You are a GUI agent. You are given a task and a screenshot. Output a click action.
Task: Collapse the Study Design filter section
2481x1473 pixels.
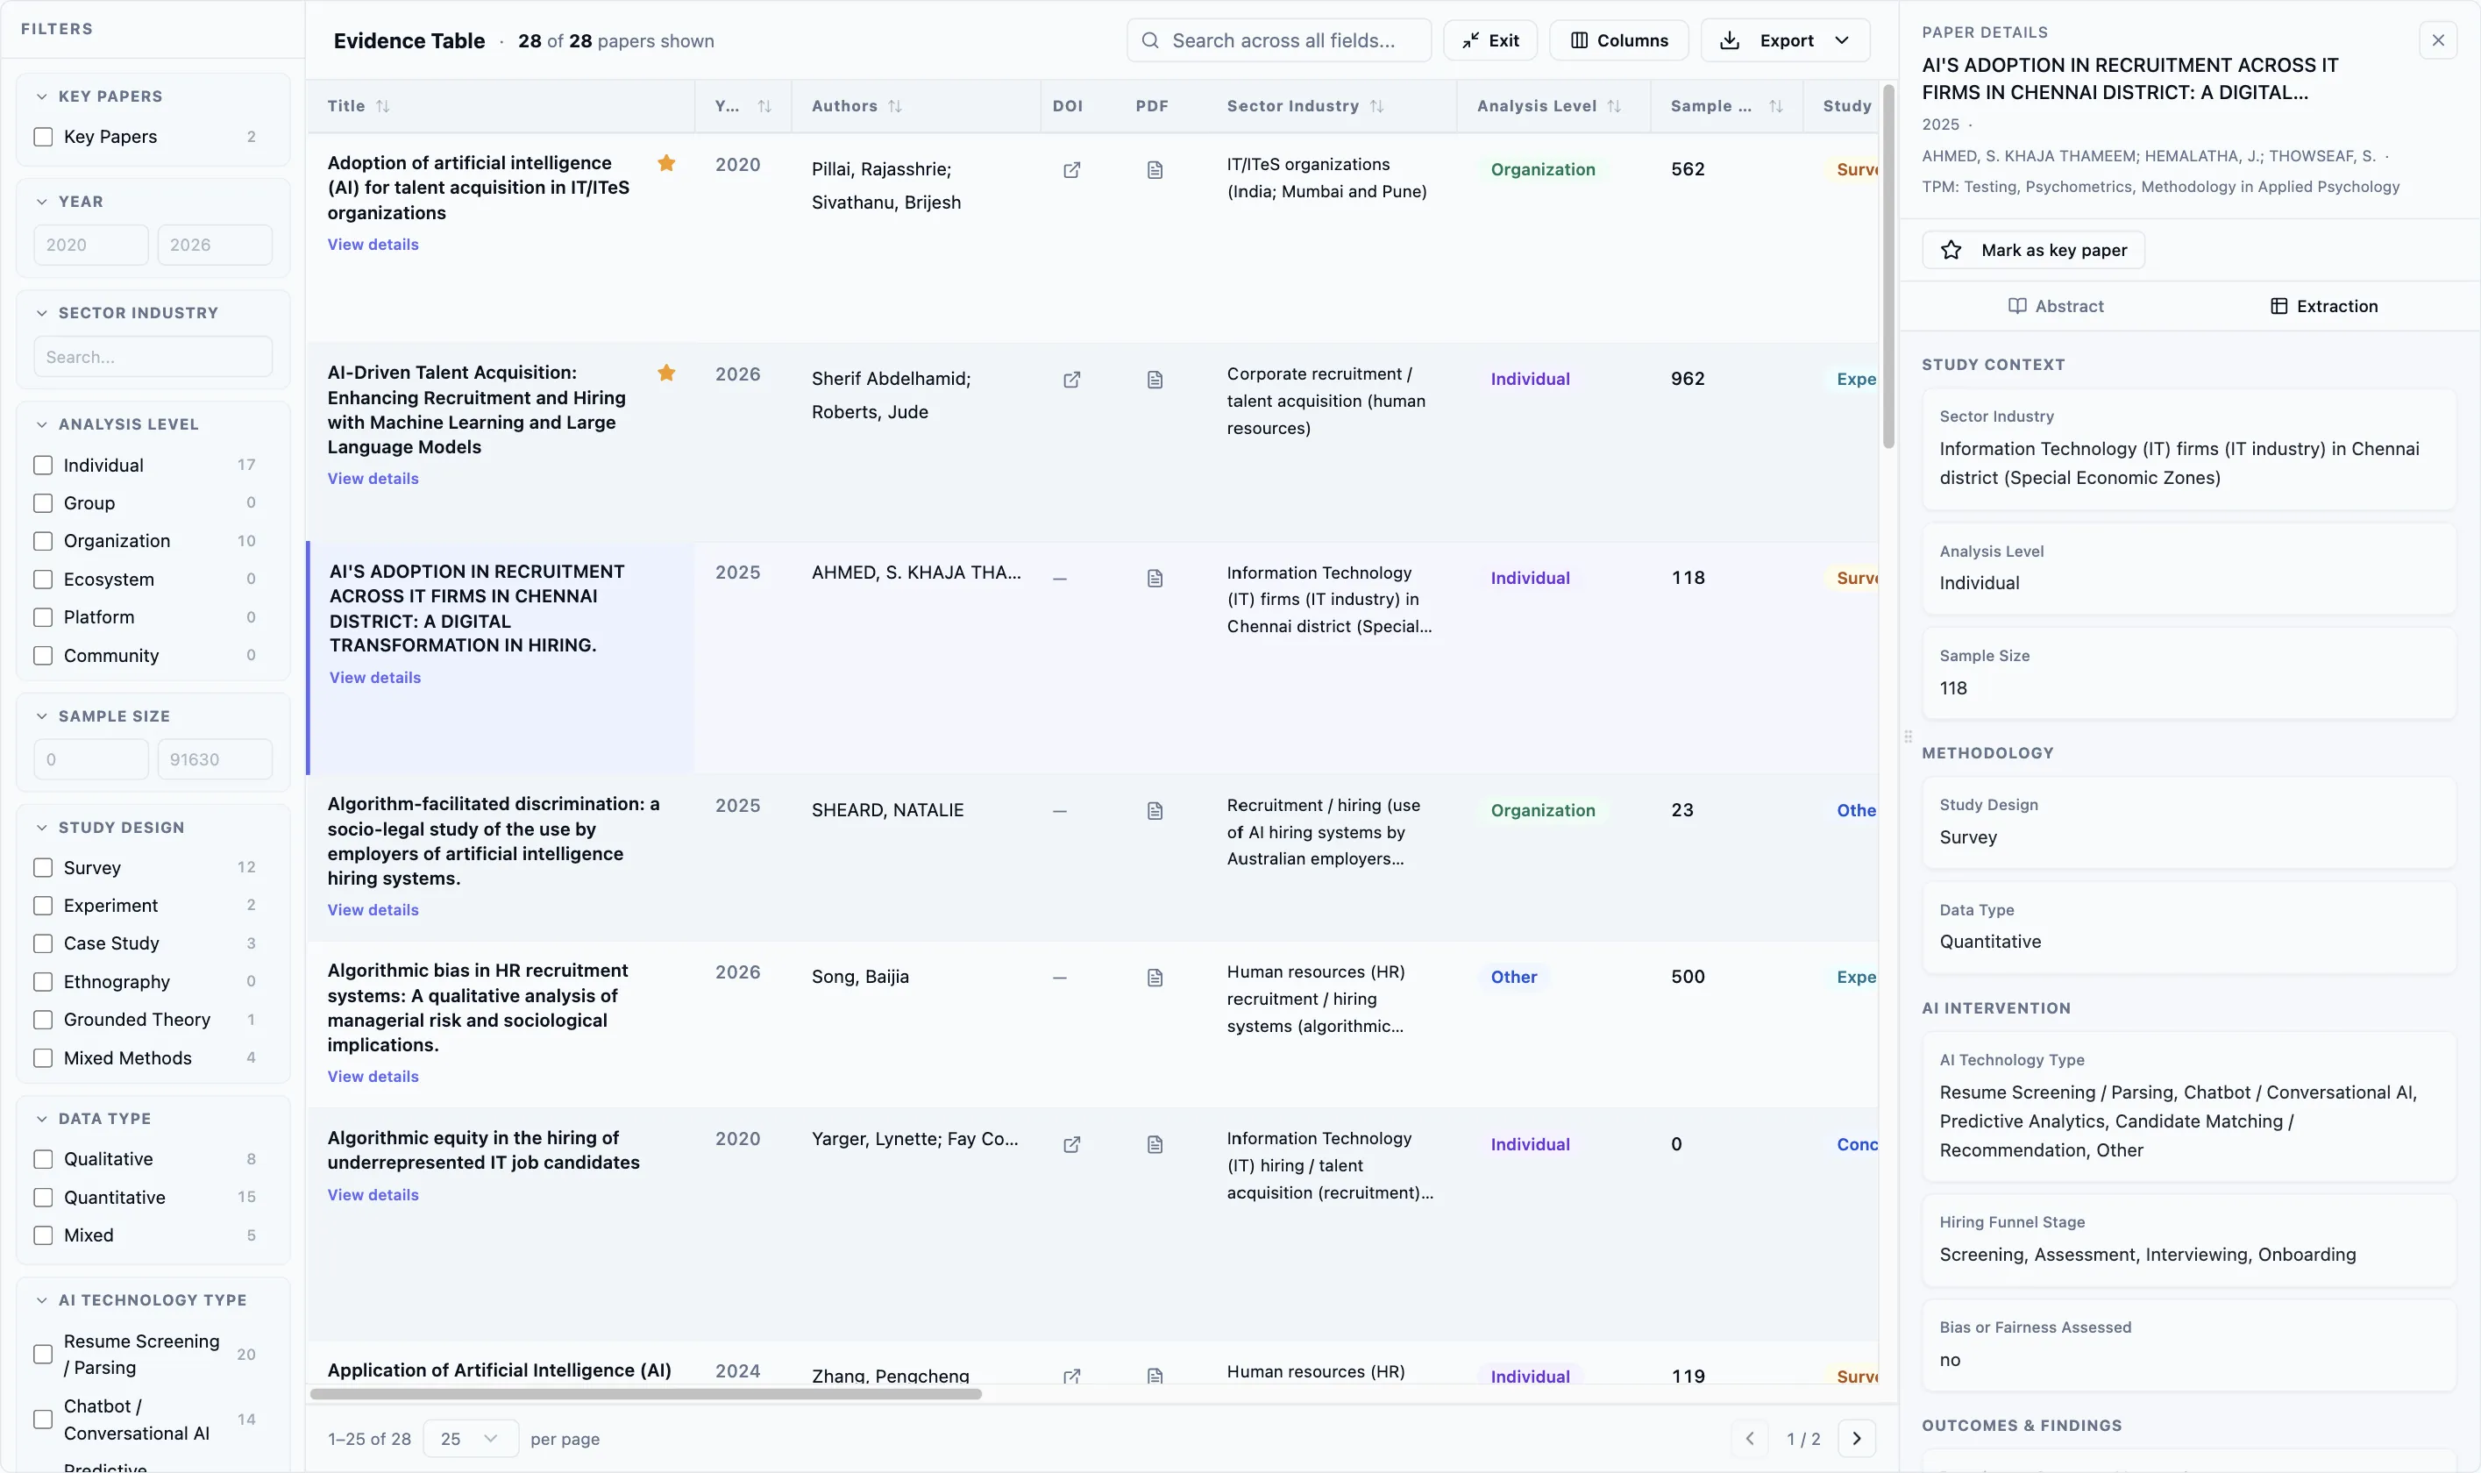(x=42, y=828)
